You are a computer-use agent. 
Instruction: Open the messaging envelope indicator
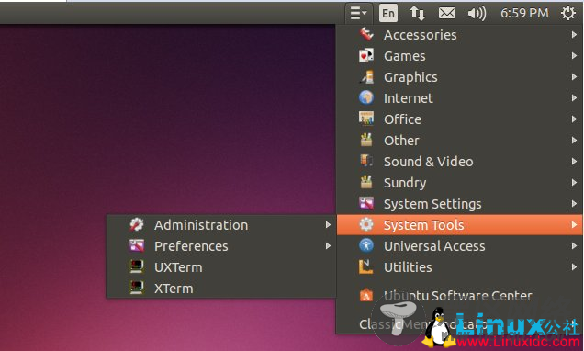[x=447, y=14]
